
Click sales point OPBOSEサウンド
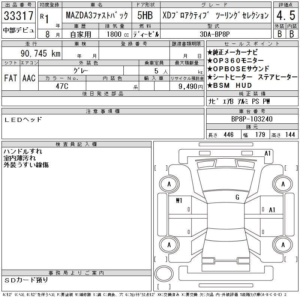click(238, 69)
